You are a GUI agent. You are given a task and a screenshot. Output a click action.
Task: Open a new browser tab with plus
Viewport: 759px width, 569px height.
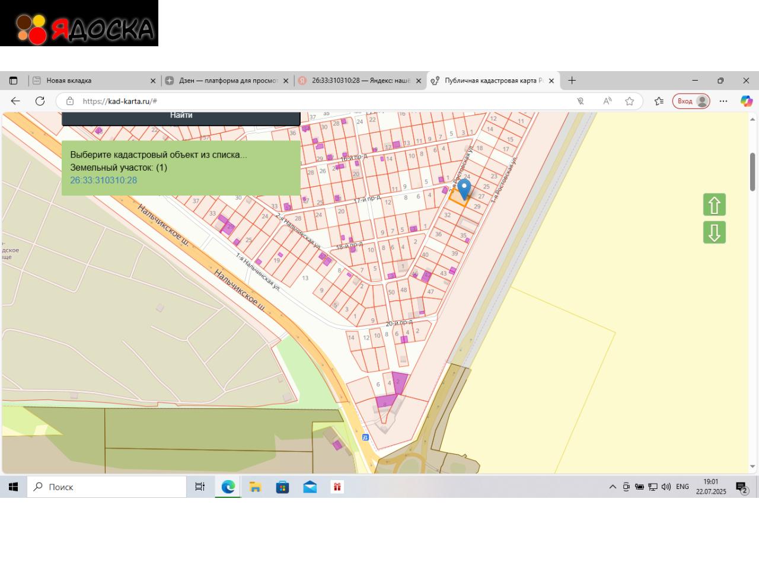click(x=572, y=81)
